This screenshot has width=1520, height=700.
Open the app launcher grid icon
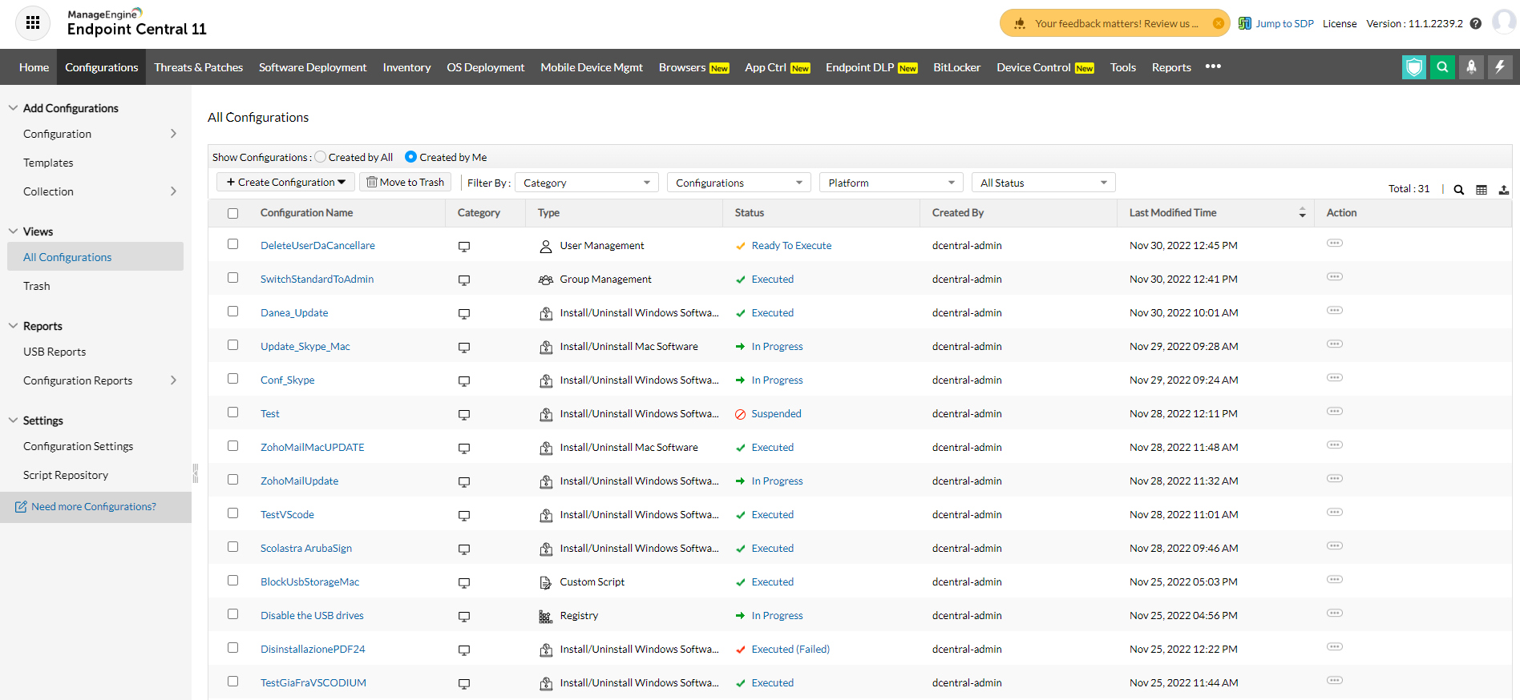coord(33,22)
